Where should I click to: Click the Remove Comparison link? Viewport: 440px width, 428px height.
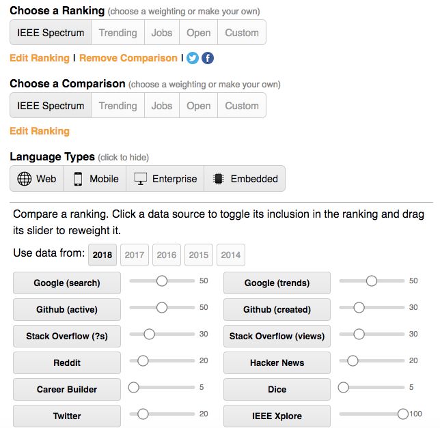(x=128, y=58)
